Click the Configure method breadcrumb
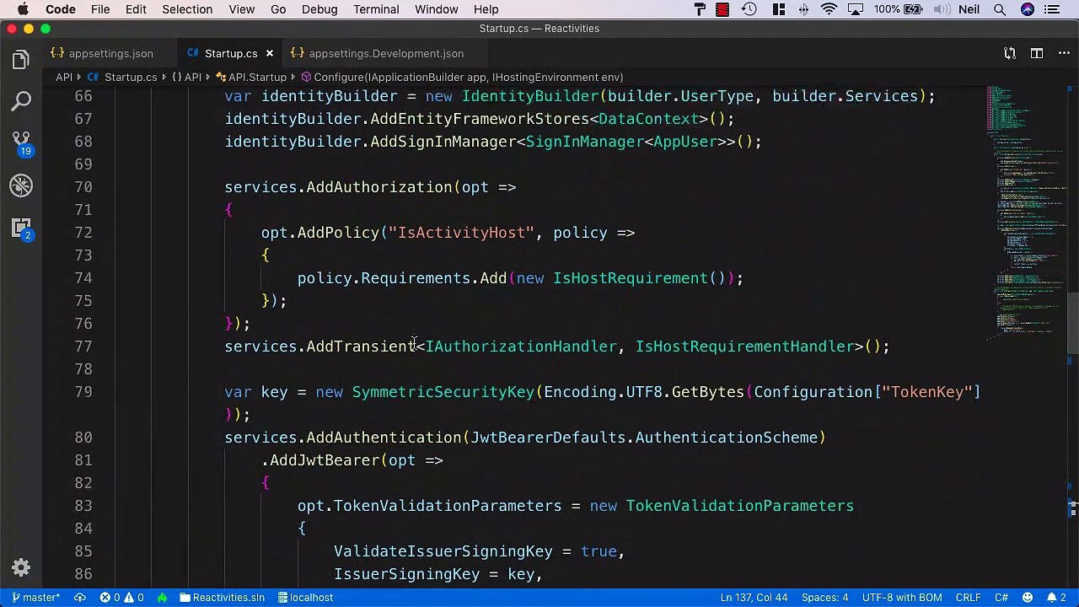Screen dimensions: 1079x607 pyautogui.click(x=462, y=77)
